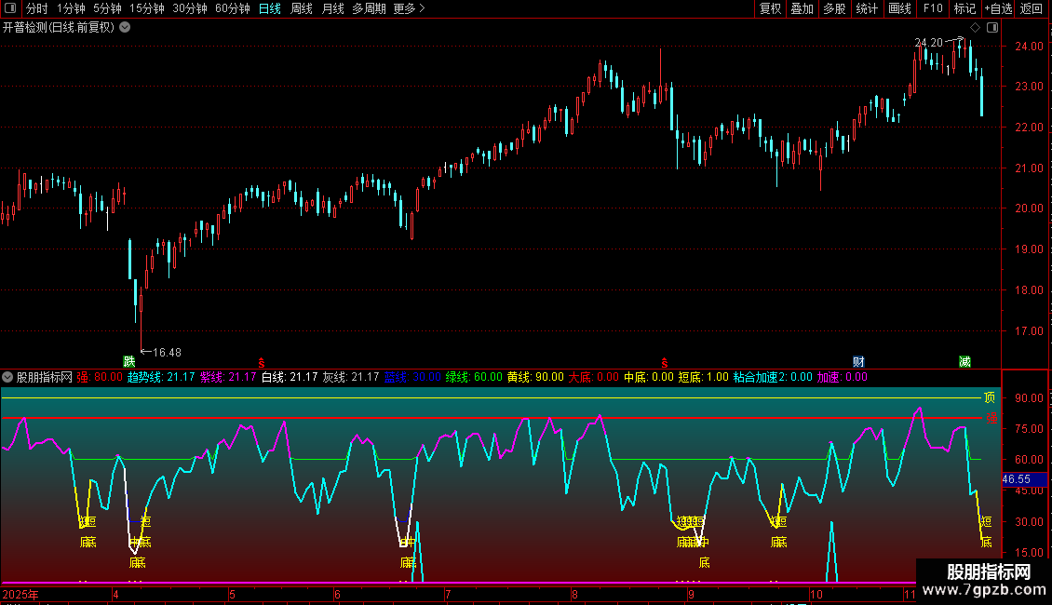Add stock via +自选 button
This screenshot has width=1052, height=605.
click(x=998, y=8)
